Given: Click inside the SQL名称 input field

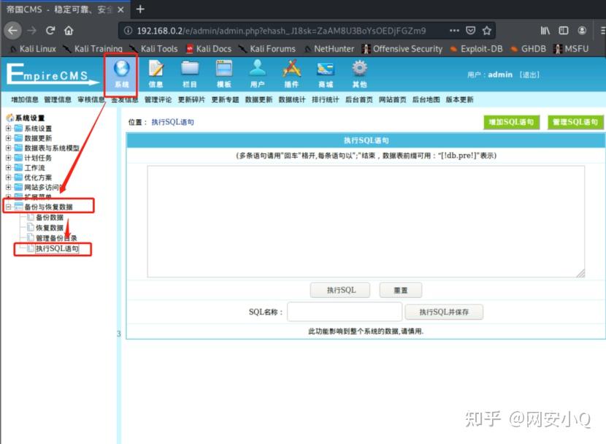Looking at the screenshot, I should (345, 312).
